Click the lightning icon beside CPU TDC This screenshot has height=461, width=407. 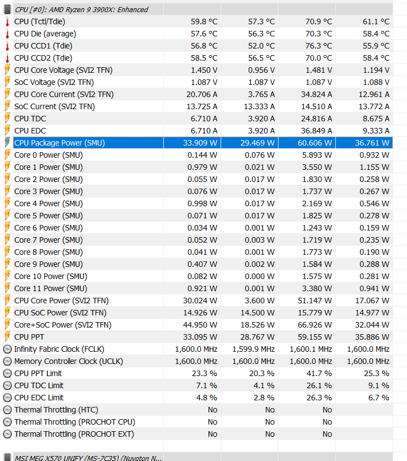[x=7, y=119]
